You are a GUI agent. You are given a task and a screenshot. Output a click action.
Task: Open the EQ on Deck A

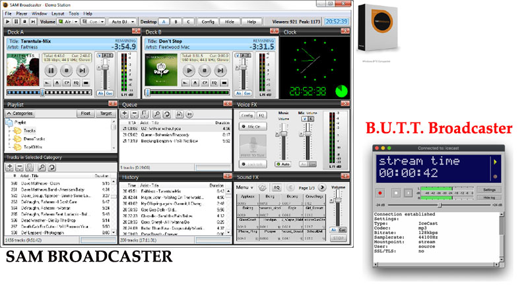[77, 83]
